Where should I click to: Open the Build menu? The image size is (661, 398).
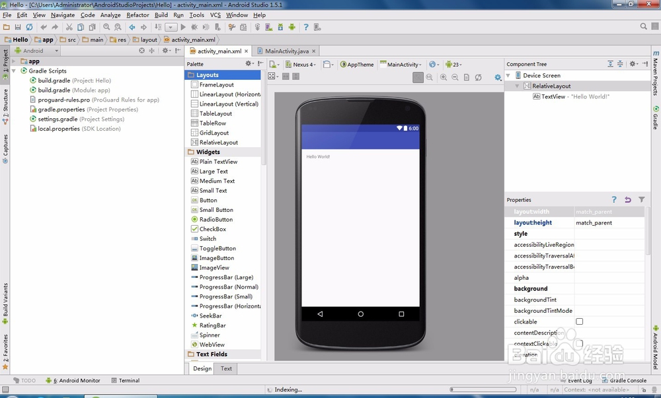pos(161,15)
